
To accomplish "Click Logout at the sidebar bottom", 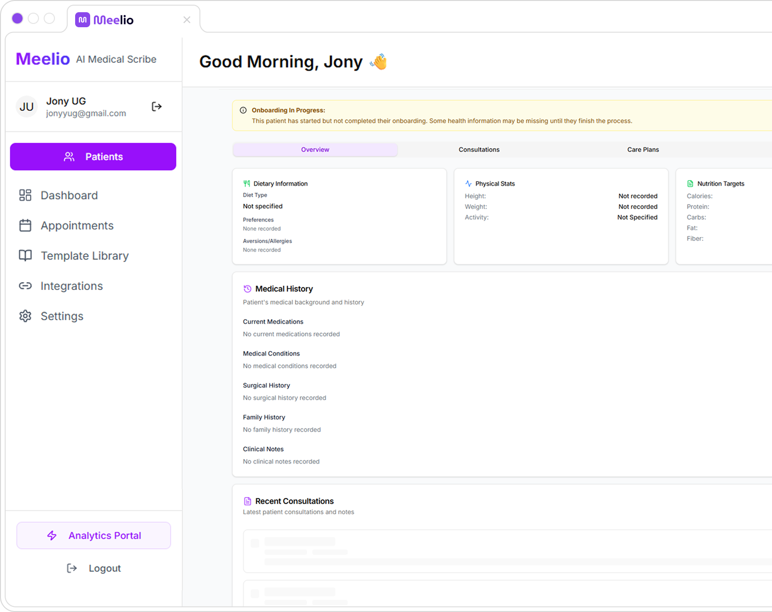I will pyautogui.click(x=94, y=568).
